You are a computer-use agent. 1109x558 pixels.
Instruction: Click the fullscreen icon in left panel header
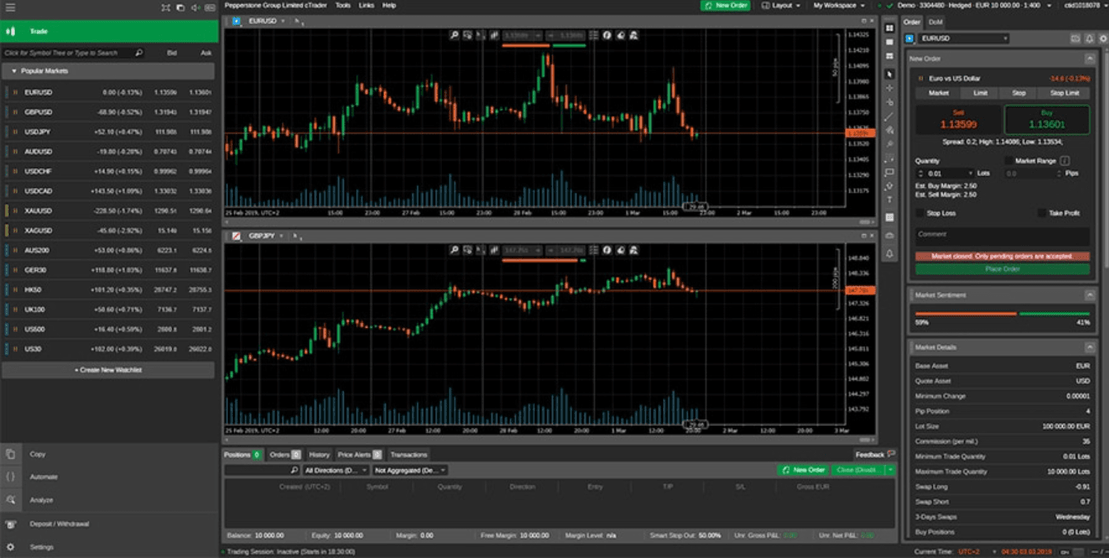tap(165, 7)
